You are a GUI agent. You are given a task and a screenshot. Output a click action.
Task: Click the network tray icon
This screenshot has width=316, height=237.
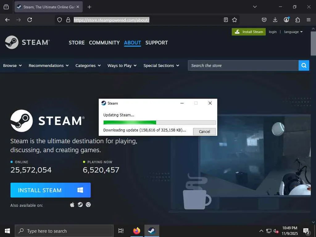(269, 231)
